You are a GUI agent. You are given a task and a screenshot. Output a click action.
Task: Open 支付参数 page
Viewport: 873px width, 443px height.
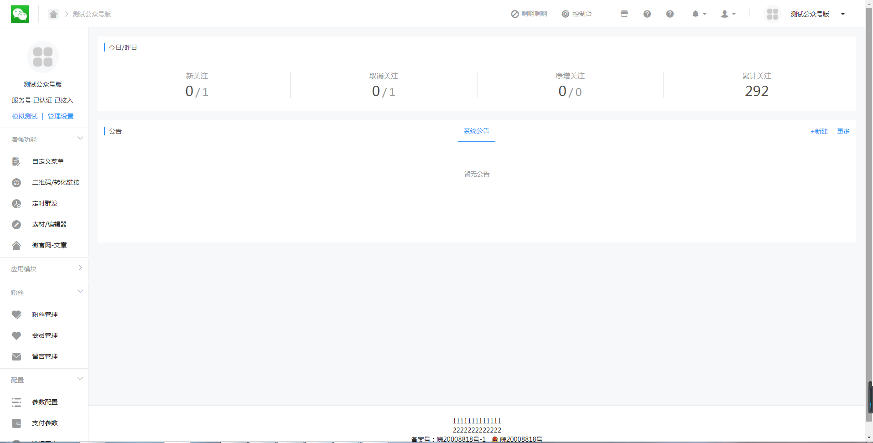pos(44,423)
